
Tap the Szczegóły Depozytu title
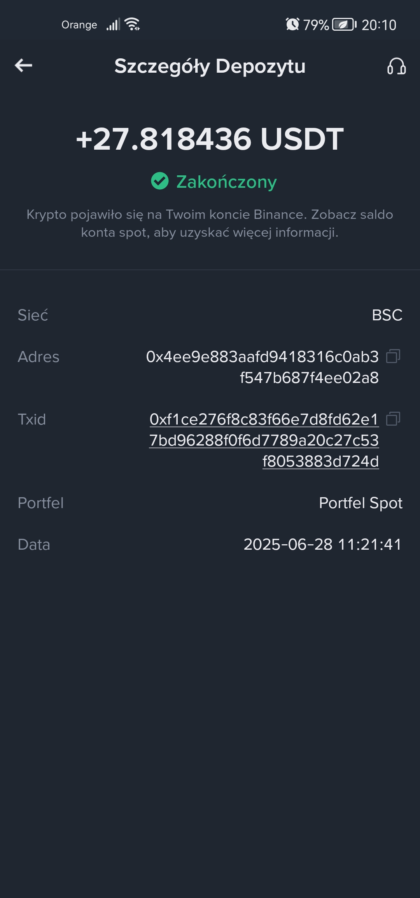210,66
